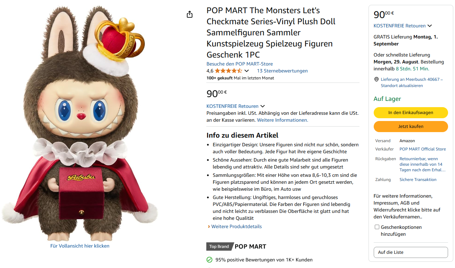Screen dimensions: 455x268
Task: Open the Auf die Liste button
Action: [x=411, y=252]
